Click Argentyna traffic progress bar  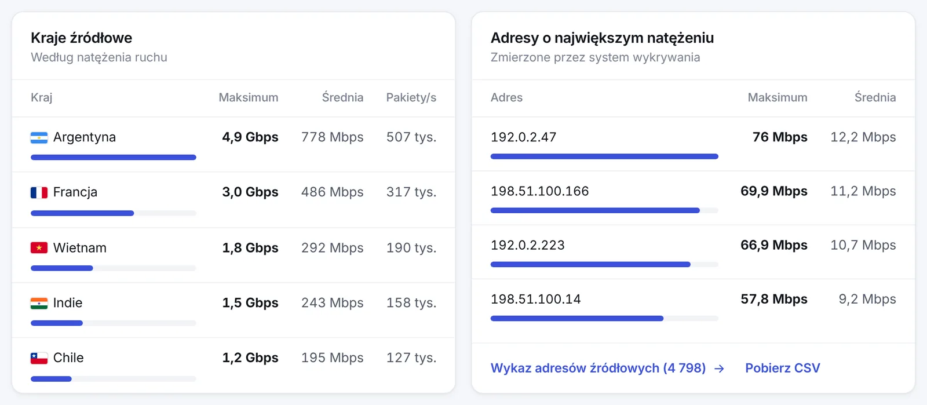point(114,158)
